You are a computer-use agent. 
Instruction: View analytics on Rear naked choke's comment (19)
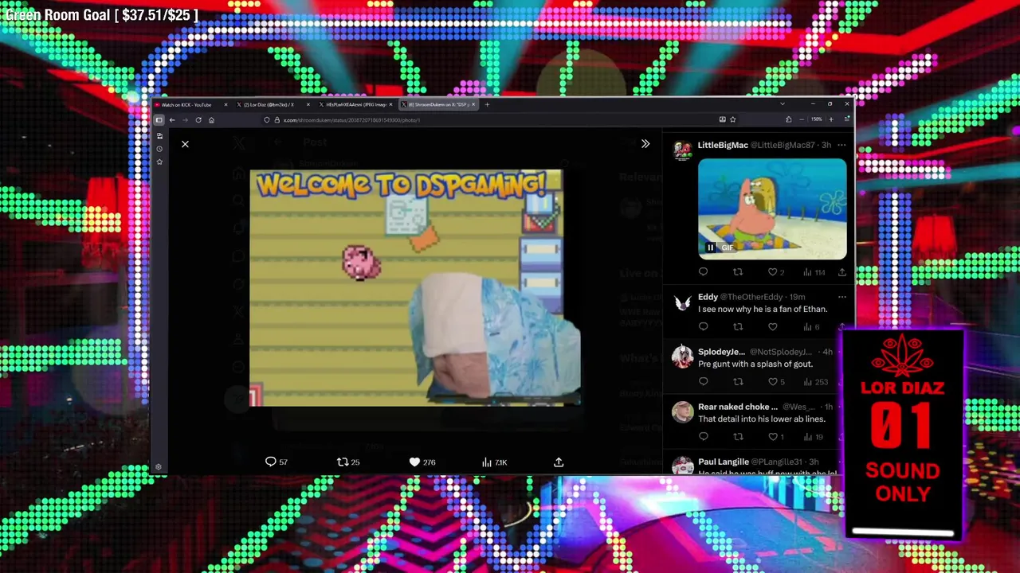click(814, 436)
